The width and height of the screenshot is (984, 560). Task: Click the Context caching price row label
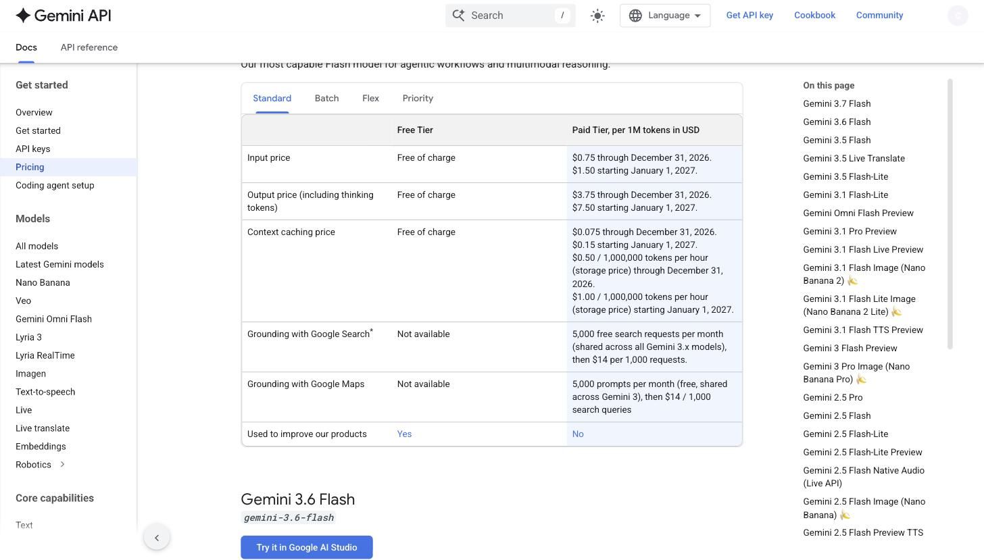291,232
